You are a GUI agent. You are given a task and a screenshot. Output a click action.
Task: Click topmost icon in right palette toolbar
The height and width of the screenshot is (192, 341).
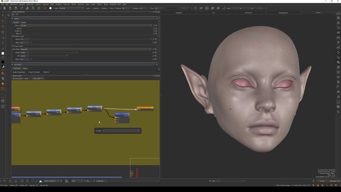pos(338,13)
